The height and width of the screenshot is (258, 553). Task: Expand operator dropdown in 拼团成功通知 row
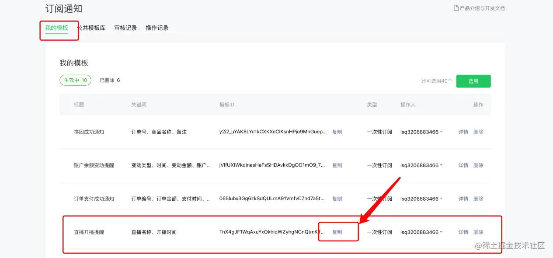(441, 132)
